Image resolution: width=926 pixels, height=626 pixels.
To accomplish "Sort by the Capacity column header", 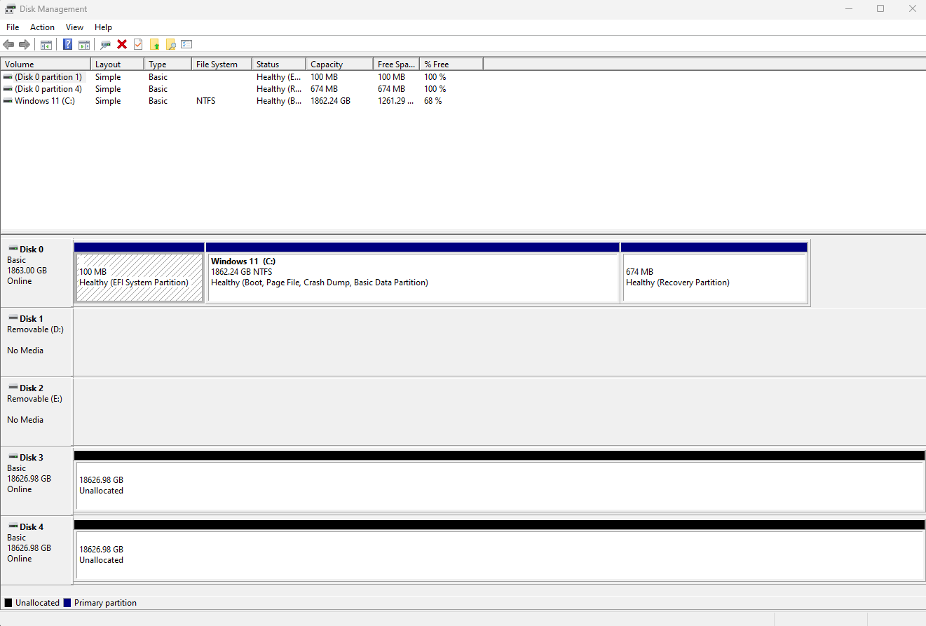I will [x=340, y=64].
